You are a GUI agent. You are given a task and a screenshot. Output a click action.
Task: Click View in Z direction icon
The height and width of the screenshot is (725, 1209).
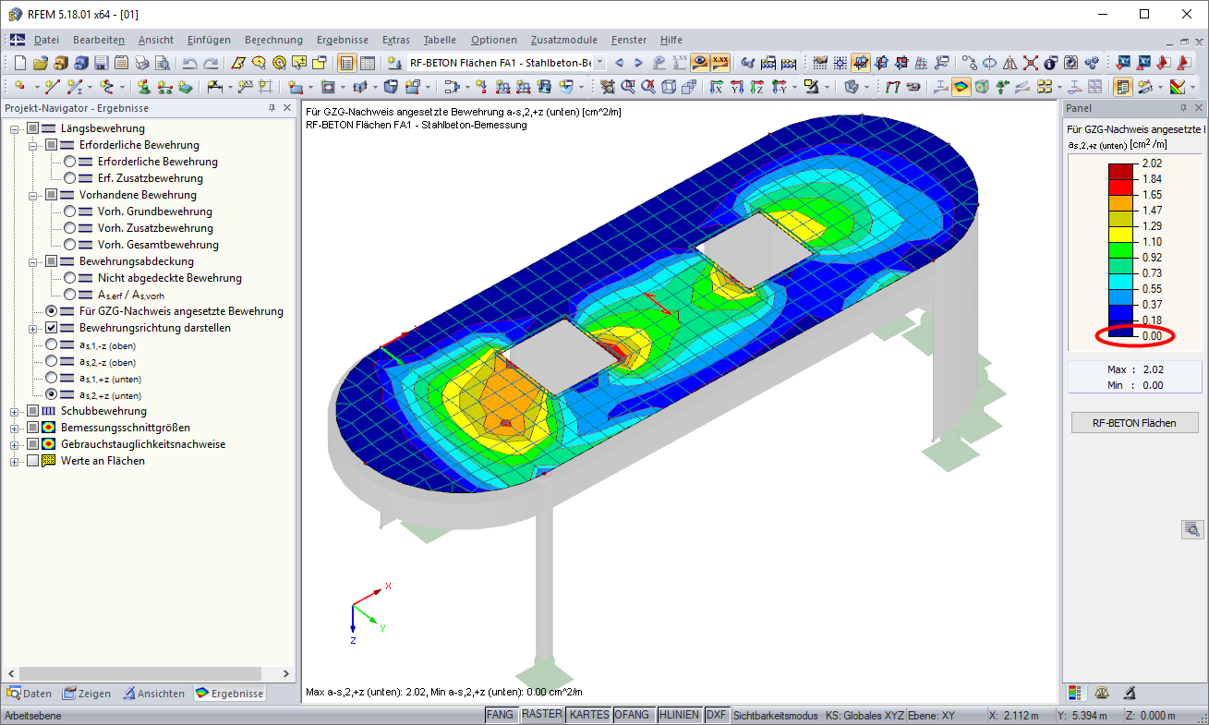point(757,87)
